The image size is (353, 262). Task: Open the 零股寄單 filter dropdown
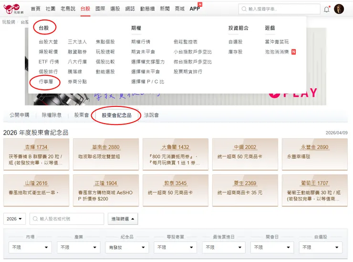(175, 247)
